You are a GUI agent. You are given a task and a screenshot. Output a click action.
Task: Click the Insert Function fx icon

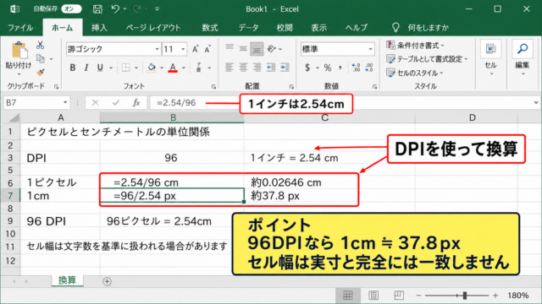click(136, 103)
